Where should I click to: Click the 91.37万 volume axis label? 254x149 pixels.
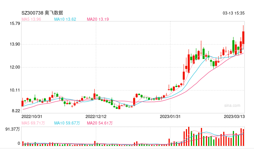point(13,129)
